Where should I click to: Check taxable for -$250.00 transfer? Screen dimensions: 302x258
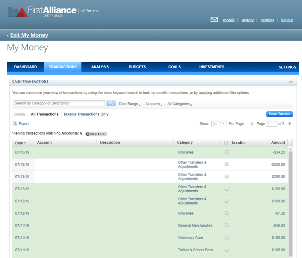[226, 164]
